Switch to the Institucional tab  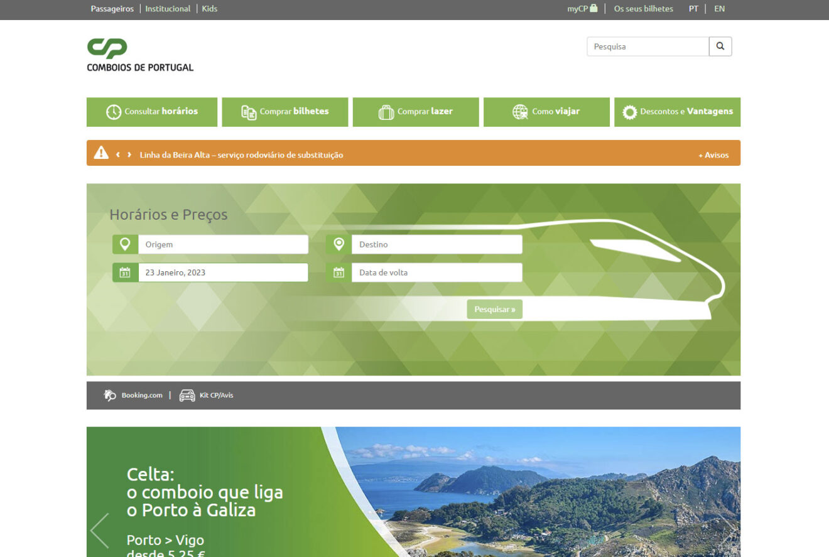[168, 9]
